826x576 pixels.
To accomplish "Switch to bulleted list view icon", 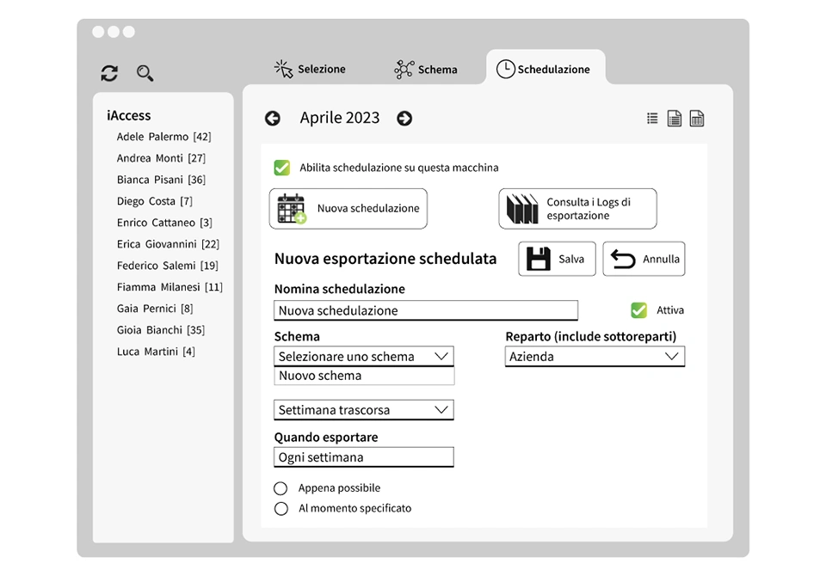I will pyautogui.click(x=652, y=119).
